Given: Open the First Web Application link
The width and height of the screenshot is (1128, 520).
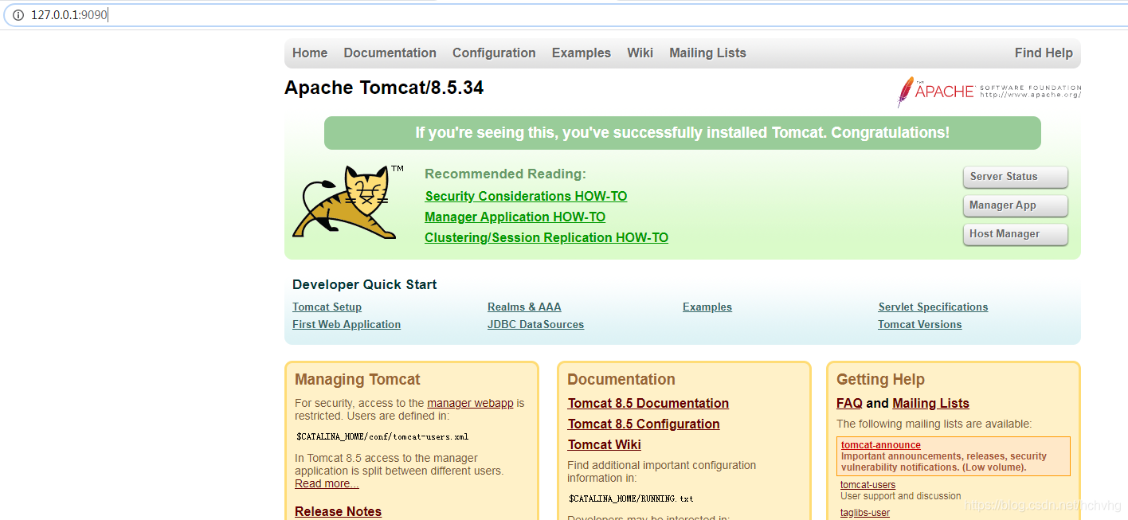Looking at the screenshot, I should point(347,325).
